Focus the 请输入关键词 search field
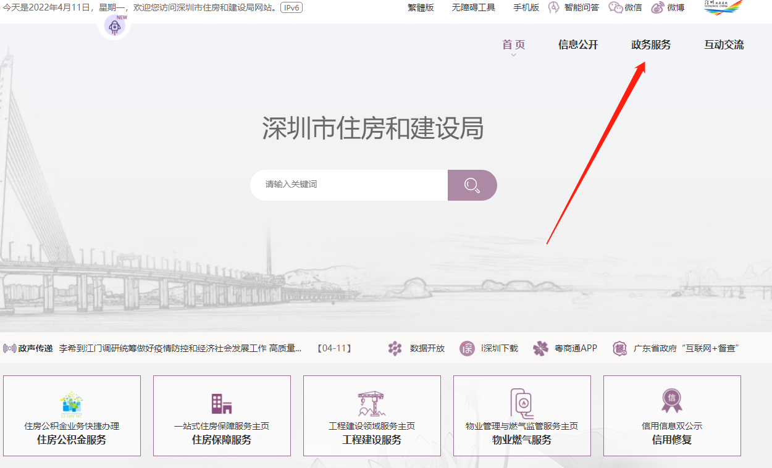Image resolution: width=772 pixels, height=468 pixels. point(349,185)
